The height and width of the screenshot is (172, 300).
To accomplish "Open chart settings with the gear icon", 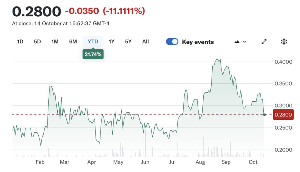I will click(x=284, y=42).
